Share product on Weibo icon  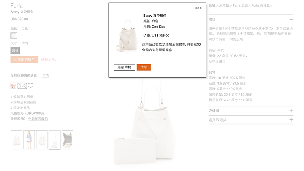13,86
